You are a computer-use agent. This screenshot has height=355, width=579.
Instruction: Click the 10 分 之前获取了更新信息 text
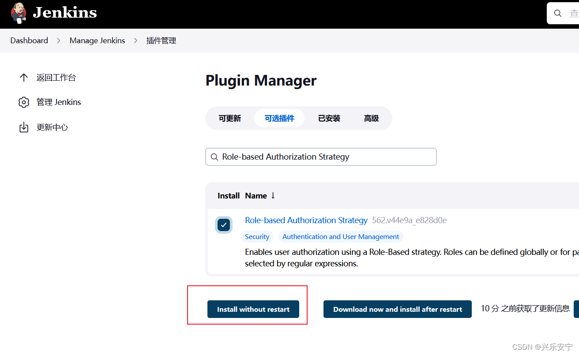coord(525,309)
